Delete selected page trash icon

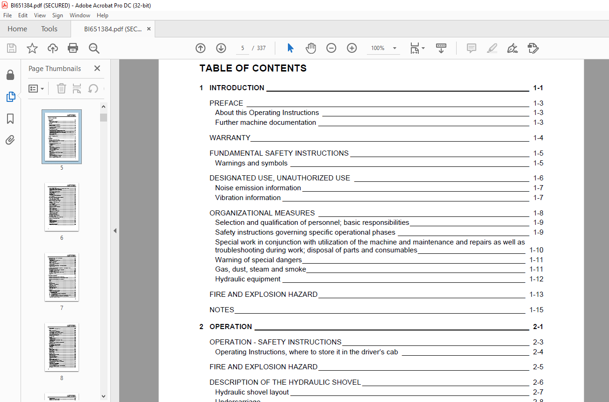(x=61, y=88)
